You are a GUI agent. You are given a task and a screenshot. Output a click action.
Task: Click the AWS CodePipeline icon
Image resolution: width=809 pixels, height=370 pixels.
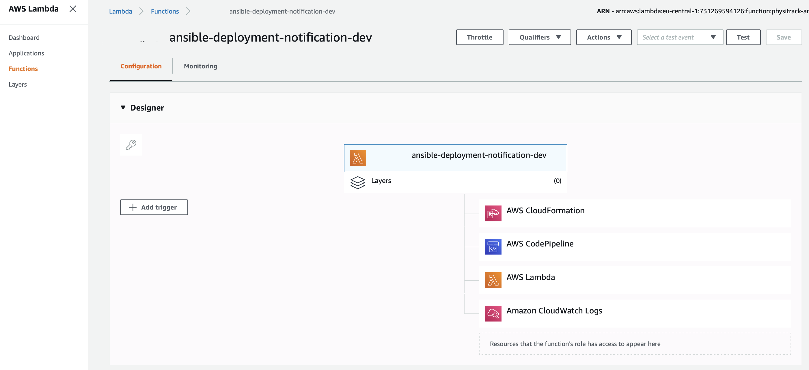click(493, 247)
